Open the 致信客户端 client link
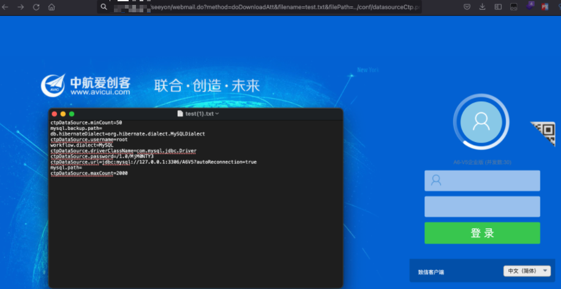 431,272
